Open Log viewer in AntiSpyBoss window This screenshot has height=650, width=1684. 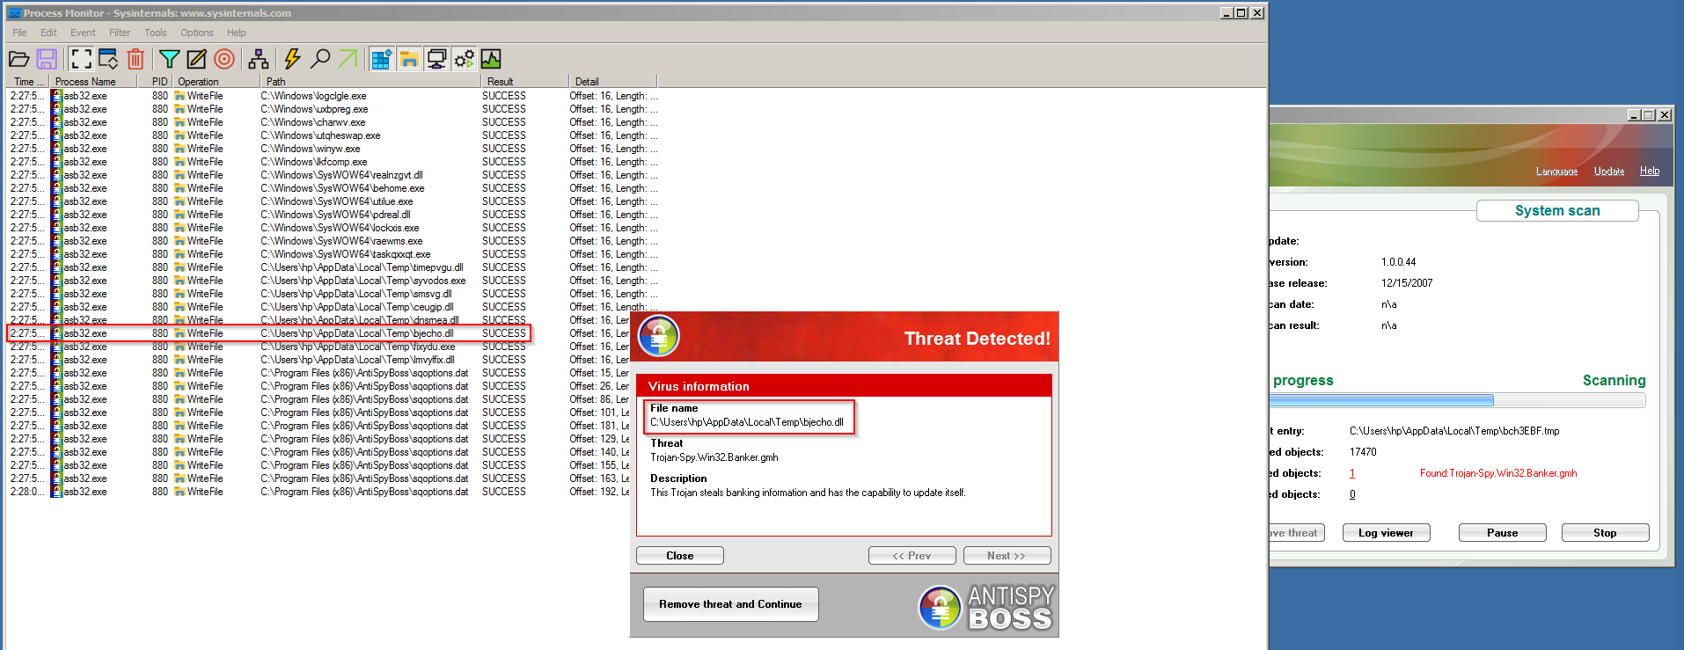coord(1386,533)
